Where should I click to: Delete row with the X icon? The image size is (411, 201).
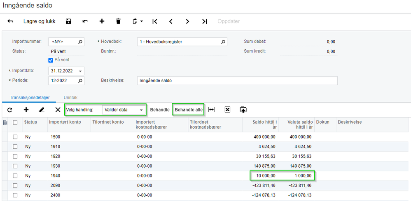(58, 110)
